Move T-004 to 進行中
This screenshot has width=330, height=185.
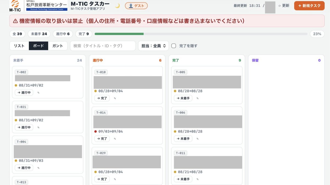pos(24,168)
